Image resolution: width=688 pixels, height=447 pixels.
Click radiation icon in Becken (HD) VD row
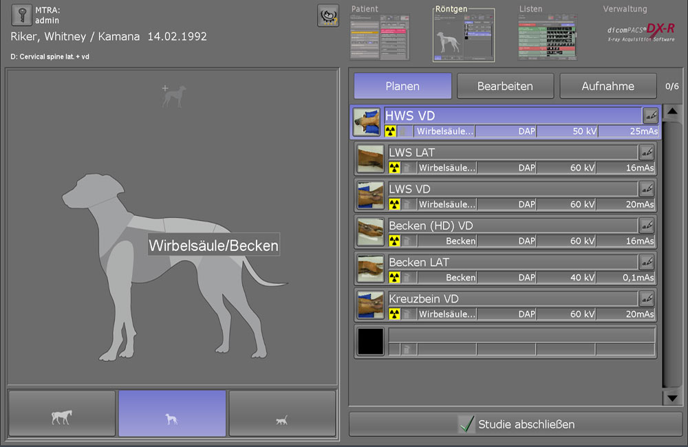394,241
